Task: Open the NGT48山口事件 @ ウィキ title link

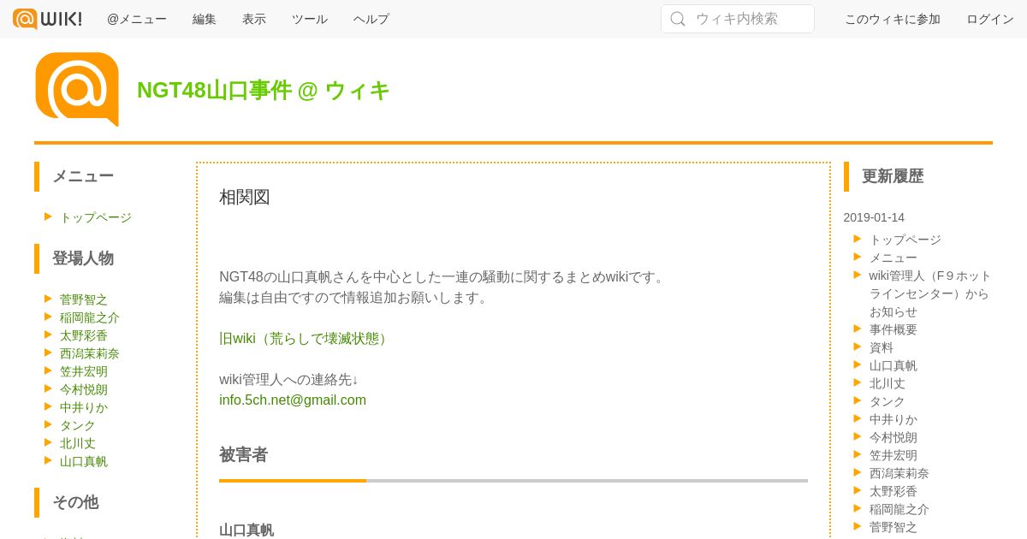Action: tap(264, 90)
